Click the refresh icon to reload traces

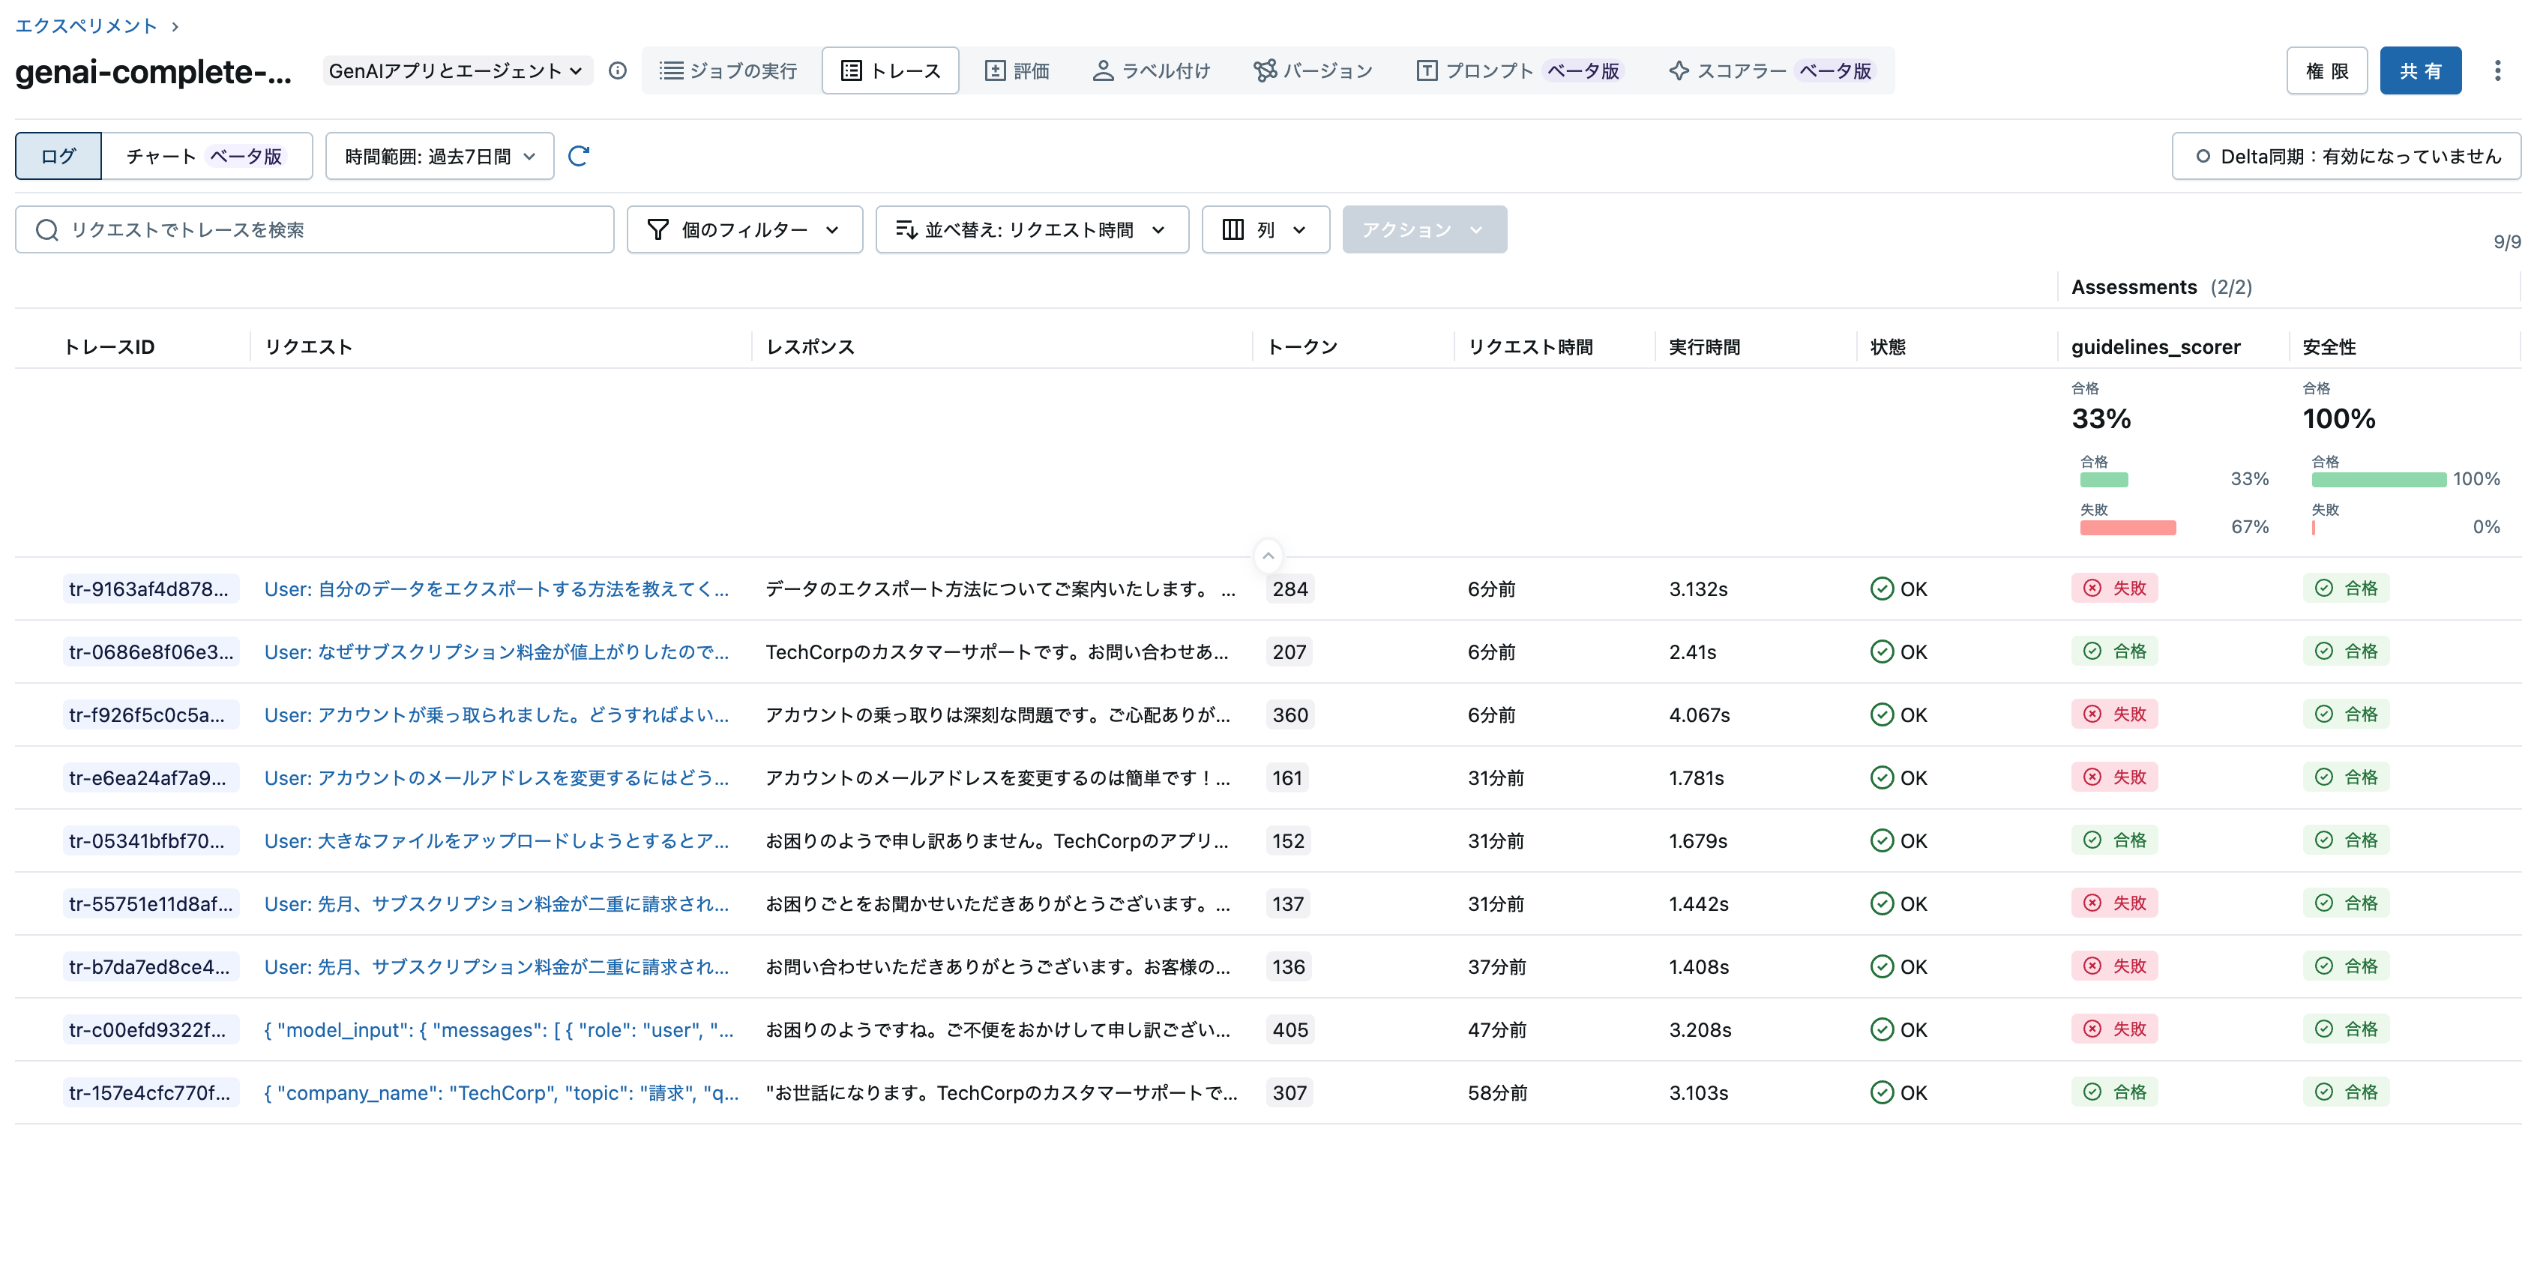tap(580, 155)
